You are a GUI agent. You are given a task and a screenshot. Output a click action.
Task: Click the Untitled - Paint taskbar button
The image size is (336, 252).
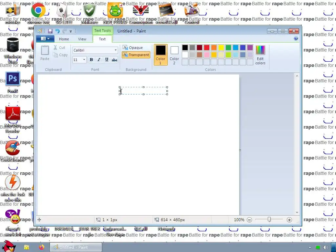point(76,247)
